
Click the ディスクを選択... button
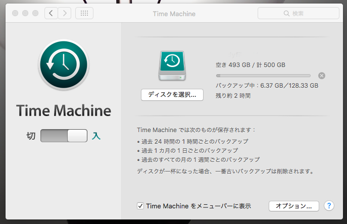172,95
